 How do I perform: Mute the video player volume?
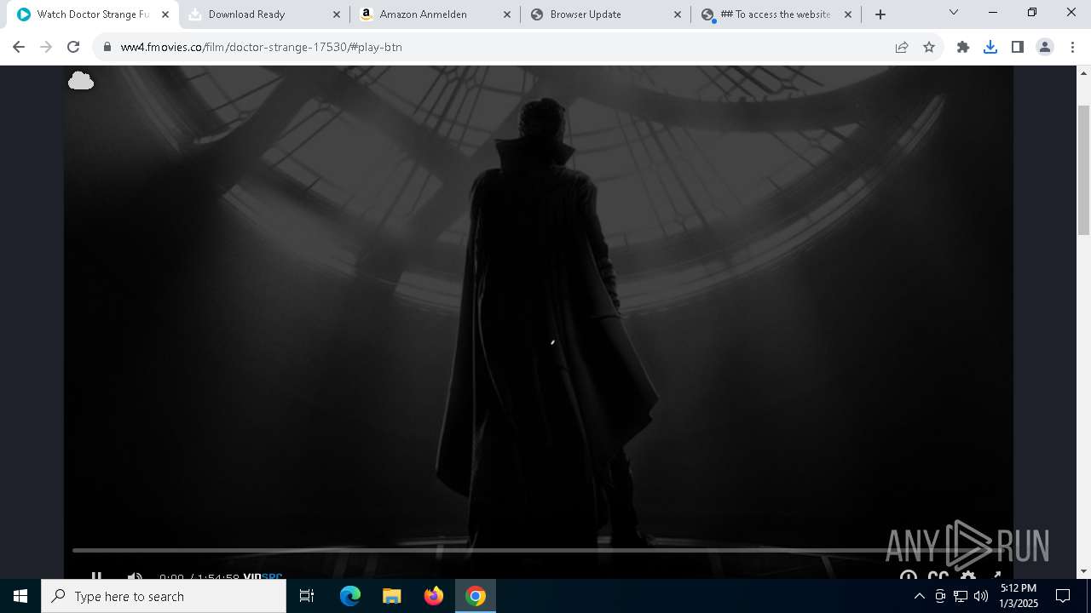pyautogui.click(x=135, y=576)
